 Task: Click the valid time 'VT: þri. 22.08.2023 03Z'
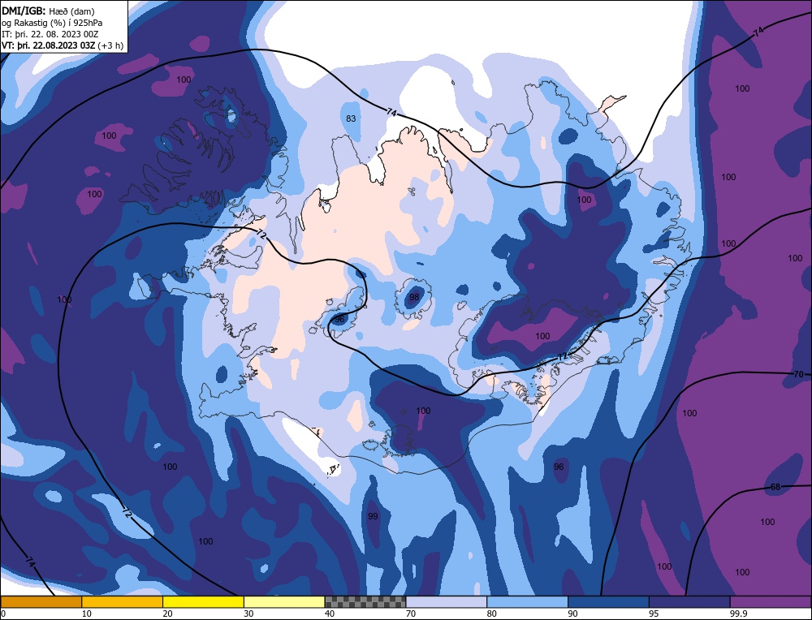tap(48, 45)
